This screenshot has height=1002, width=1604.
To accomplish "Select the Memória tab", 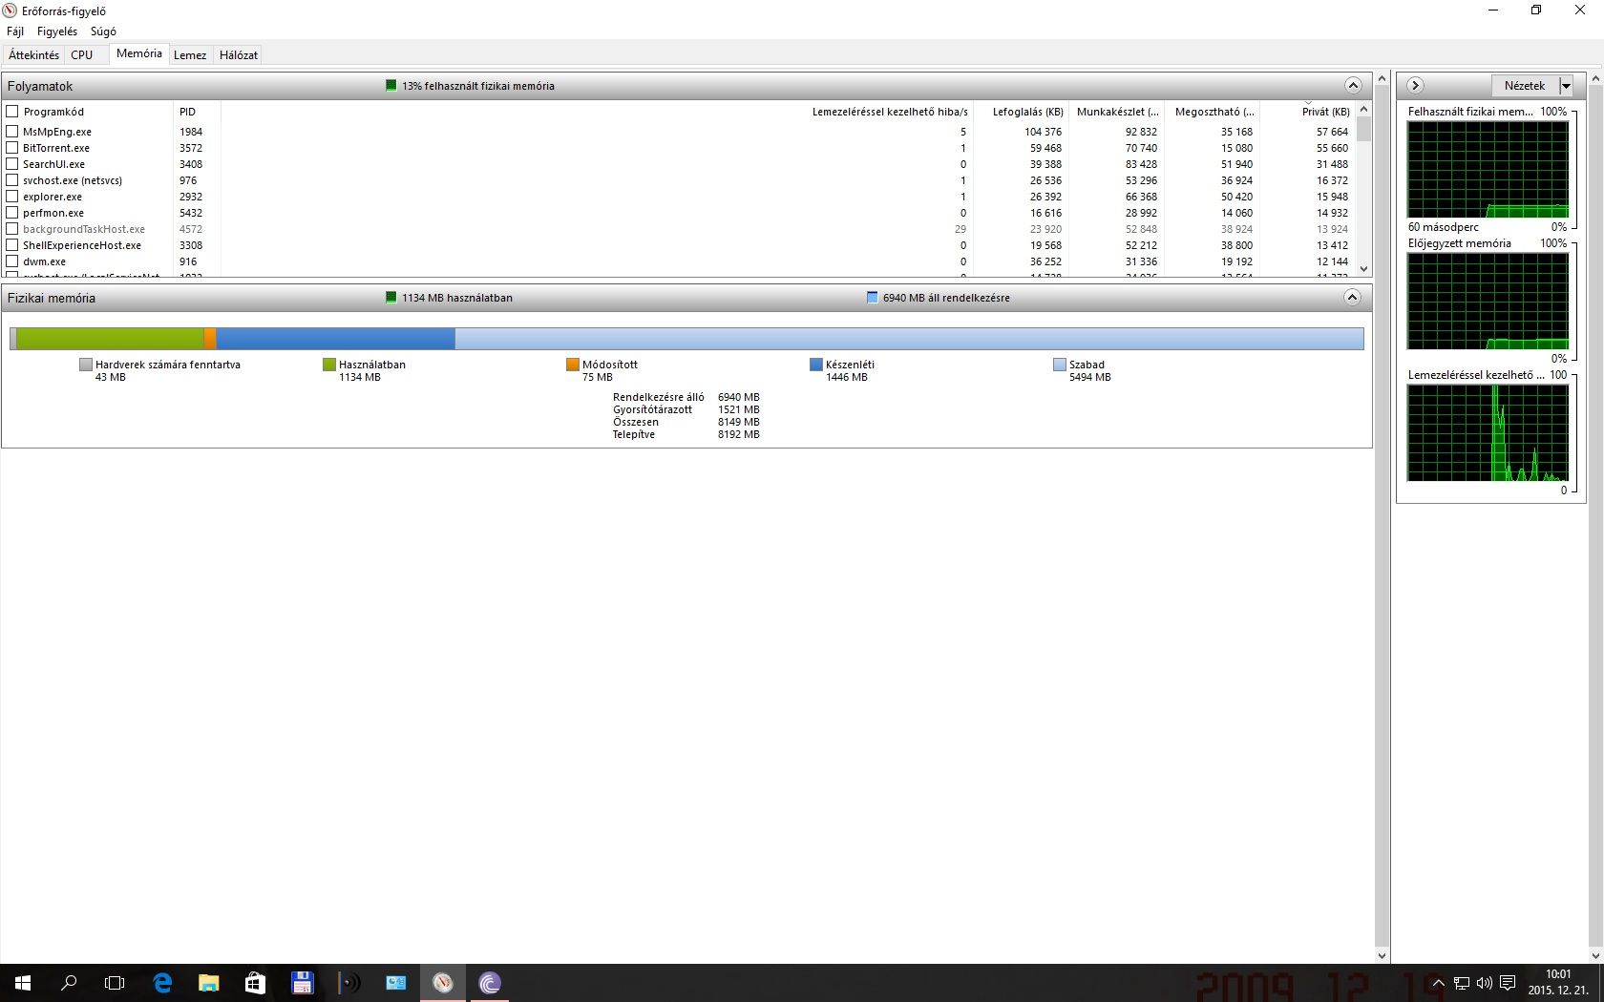I will [x=139, y=54].
